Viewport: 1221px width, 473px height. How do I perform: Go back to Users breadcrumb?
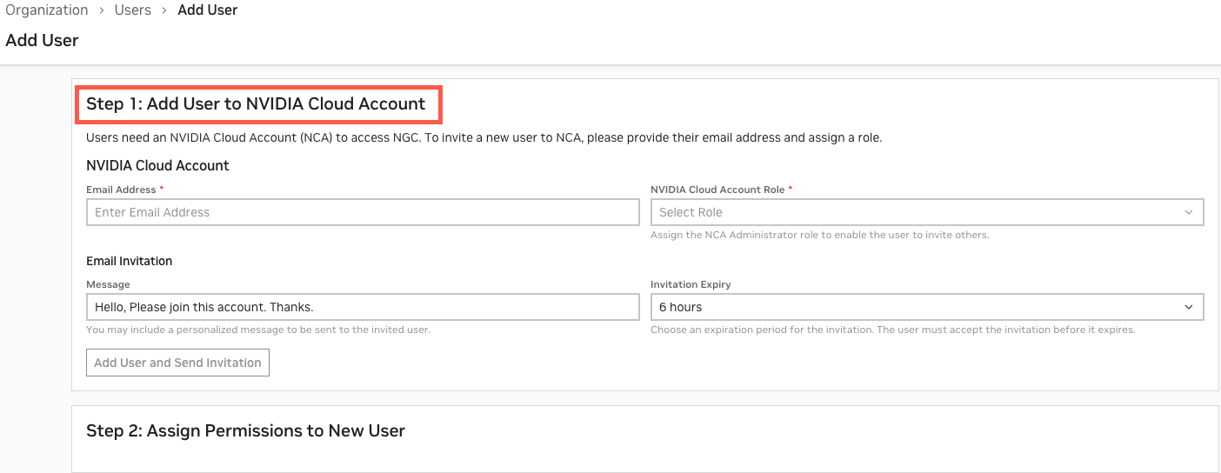point(132,10)
